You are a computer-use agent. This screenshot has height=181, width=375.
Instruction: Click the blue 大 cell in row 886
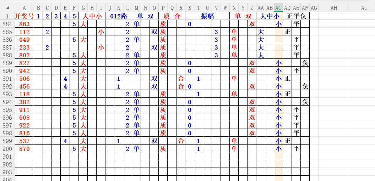pyautogui.click(x=261, y=40)
